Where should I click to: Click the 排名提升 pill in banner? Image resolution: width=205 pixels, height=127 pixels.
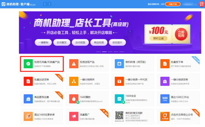117,42
